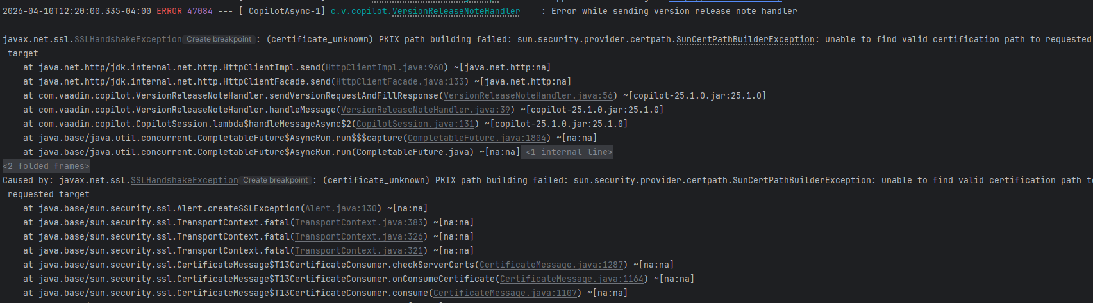This screenshot has height=303, width=1093.
Task: Open the TransportContext.java:321 link
Action: [358, 251]
